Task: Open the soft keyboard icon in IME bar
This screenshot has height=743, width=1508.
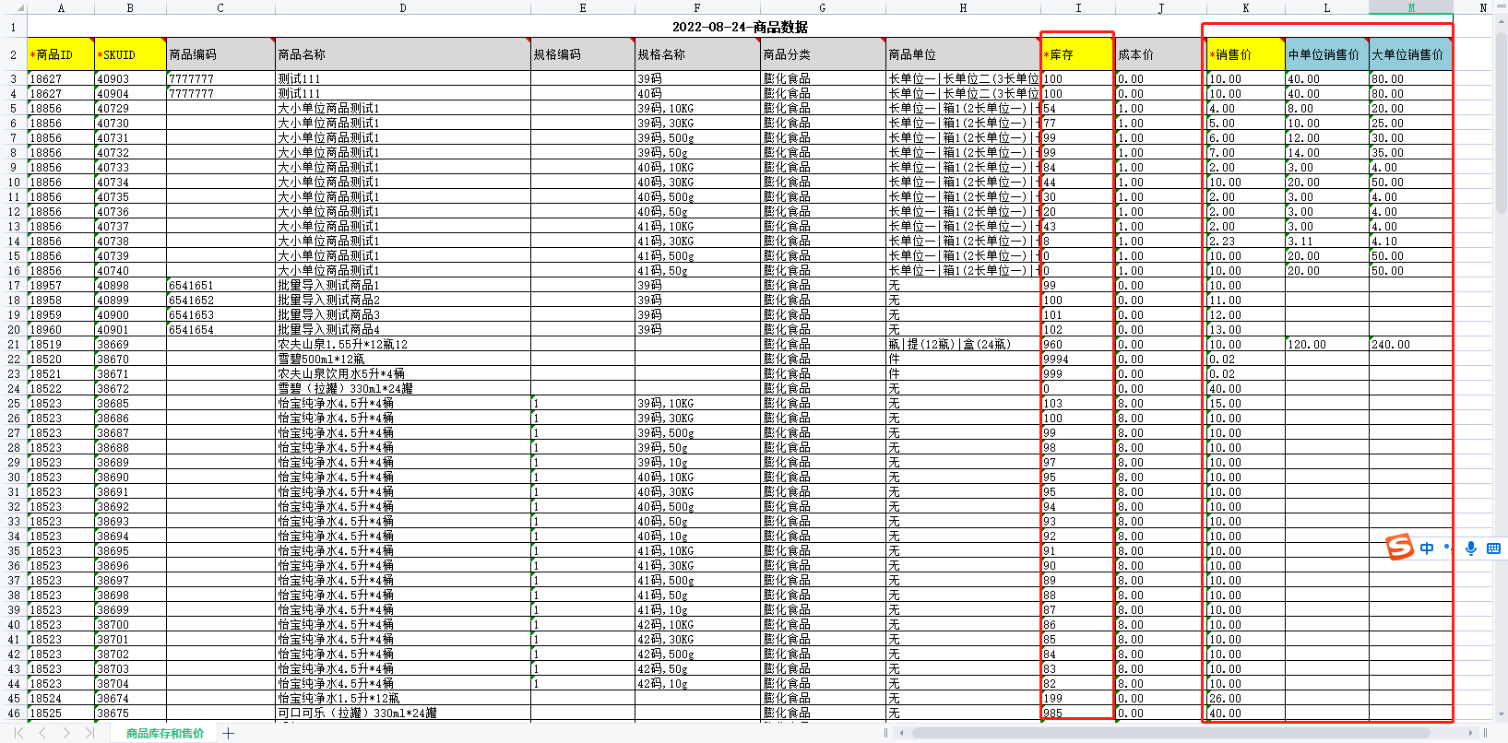Action: tap(1494, 548)
